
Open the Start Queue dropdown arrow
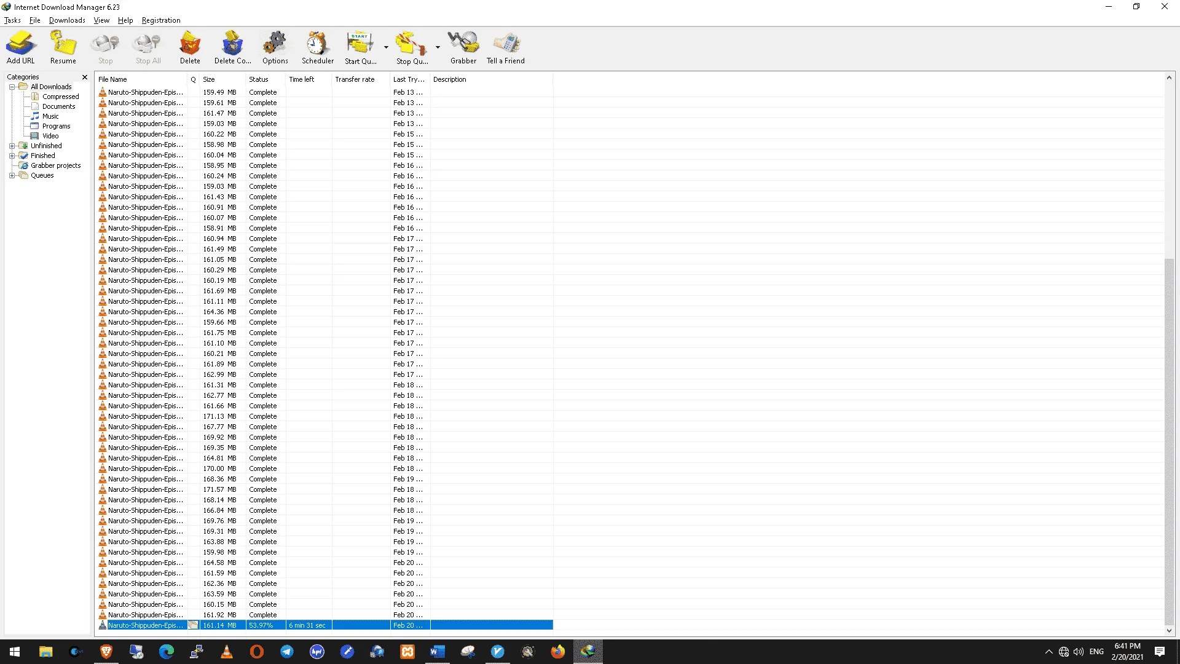tap(386, 47)
